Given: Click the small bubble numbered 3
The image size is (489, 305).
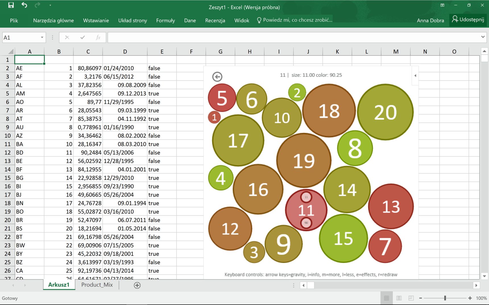Looking at the screenshot, I should (254, 252).
